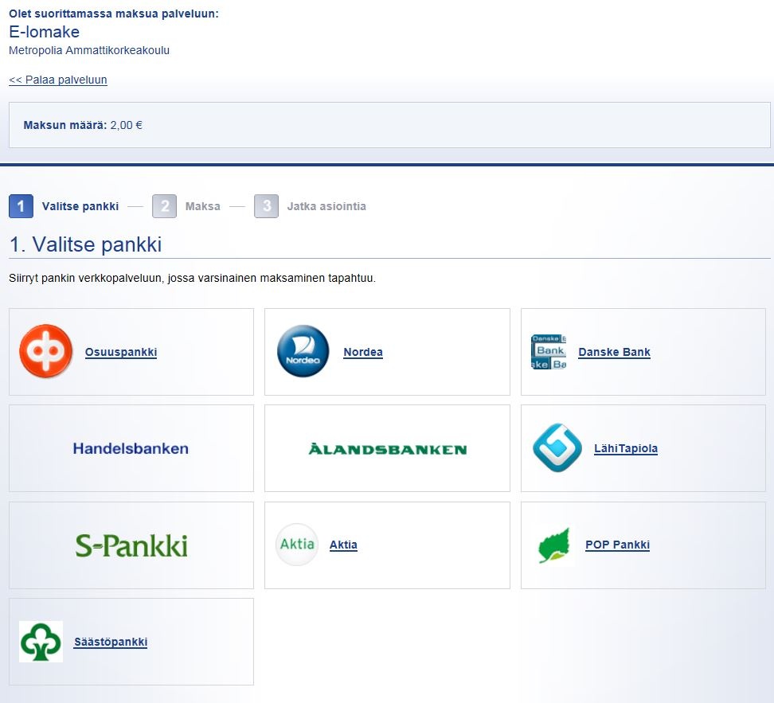Image resolution: width=774 pixels, height=703 pixels.
Task: Open the Nordea text link
Action: pos(363,352)
